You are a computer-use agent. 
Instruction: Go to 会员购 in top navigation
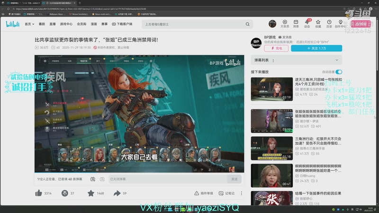tap(81, 24)
